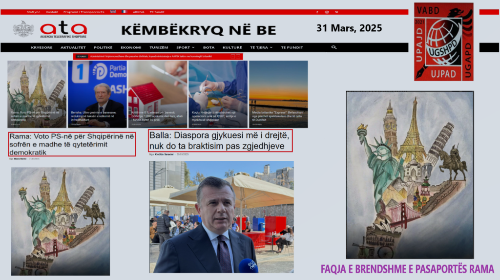Expand the TË TJERA dropdown menu

(261, 47)
